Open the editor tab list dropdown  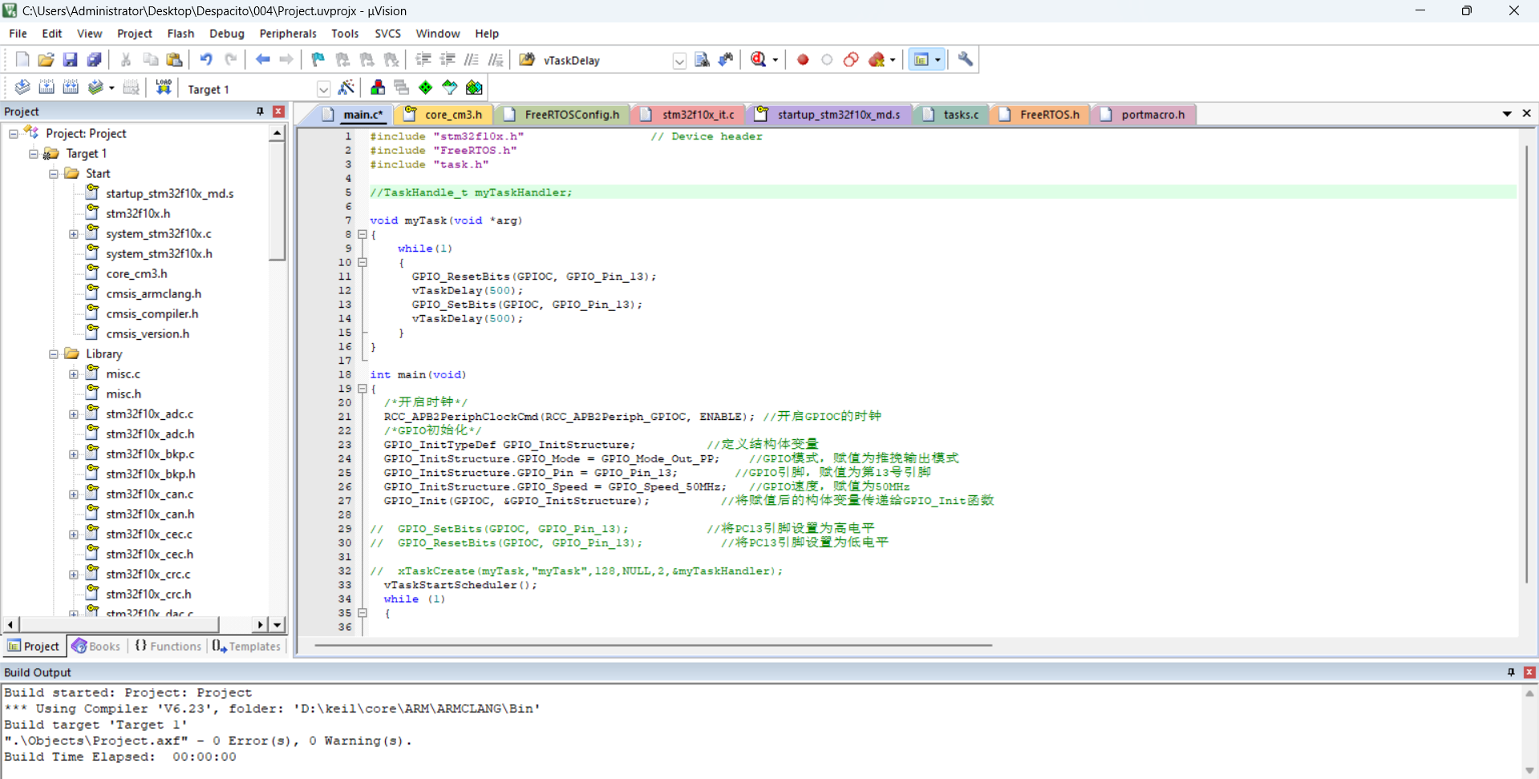click(1507, 114)
